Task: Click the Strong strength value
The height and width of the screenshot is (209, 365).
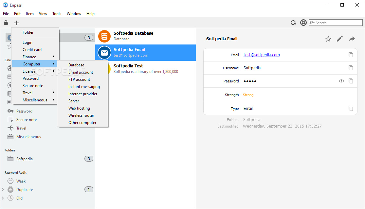Action: pyautogui.click(x=248, y=95)
